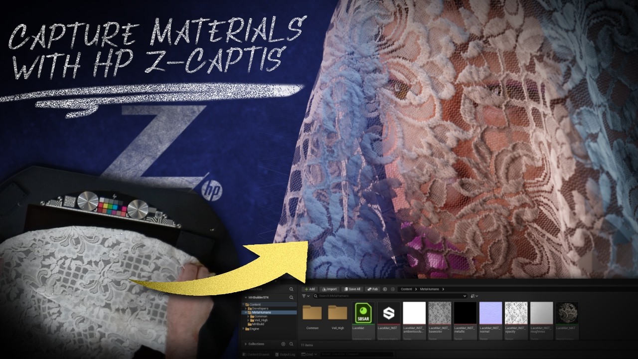Screen dimensions: 638x359
Task: Open the Common folder thumbnail
Action: [313, 314]
